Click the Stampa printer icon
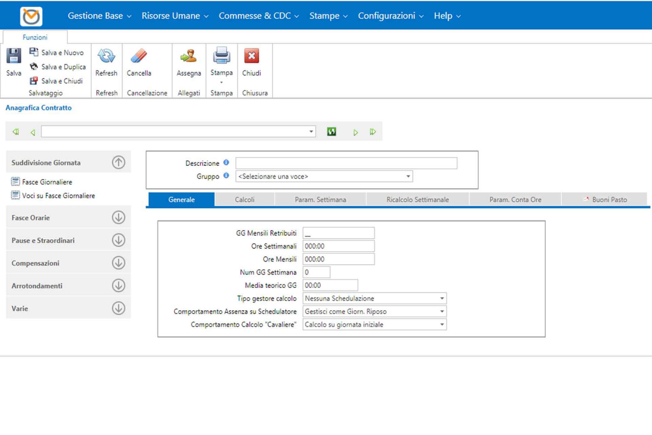 point(222,55)
